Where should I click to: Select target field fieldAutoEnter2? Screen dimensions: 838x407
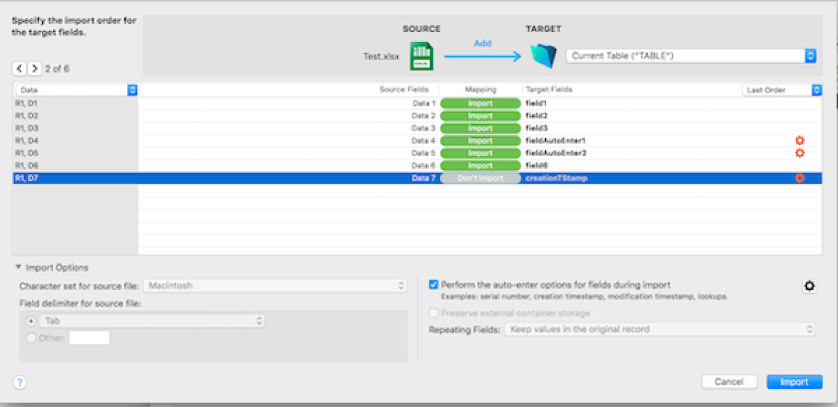pyautogui.click(x=556, y=153)
